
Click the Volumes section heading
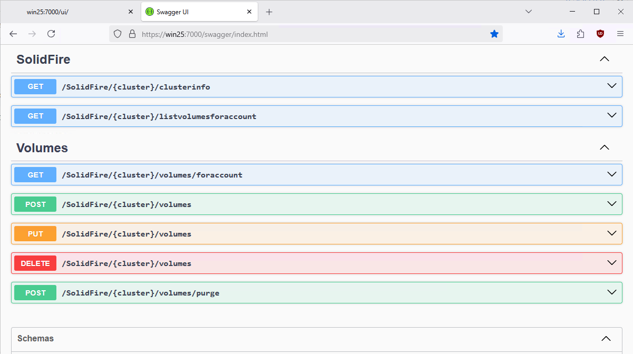[x=42, y=148]
